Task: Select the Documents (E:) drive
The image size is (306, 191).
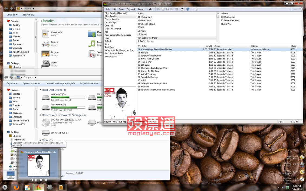Action: tap(63, 108)
